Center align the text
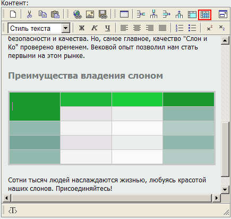231x219 pixels. click(x=137, y=28)
